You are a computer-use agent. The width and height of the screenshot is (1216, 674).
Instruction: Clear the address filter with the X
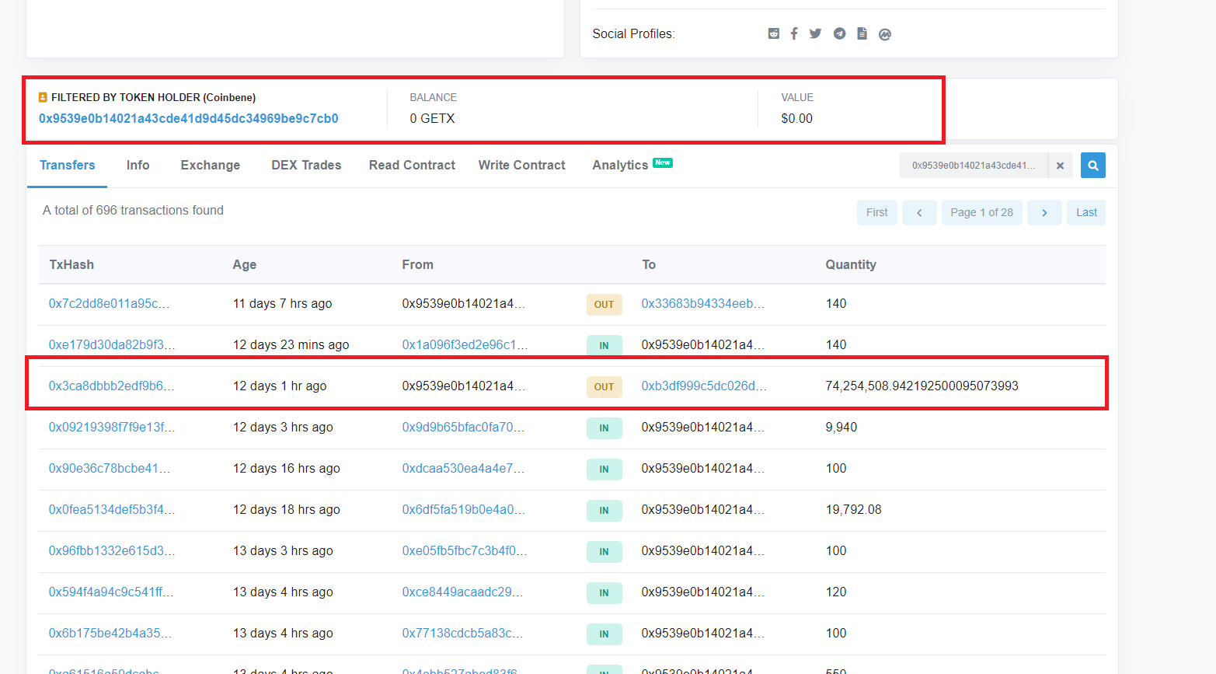tap(1060, 166)
